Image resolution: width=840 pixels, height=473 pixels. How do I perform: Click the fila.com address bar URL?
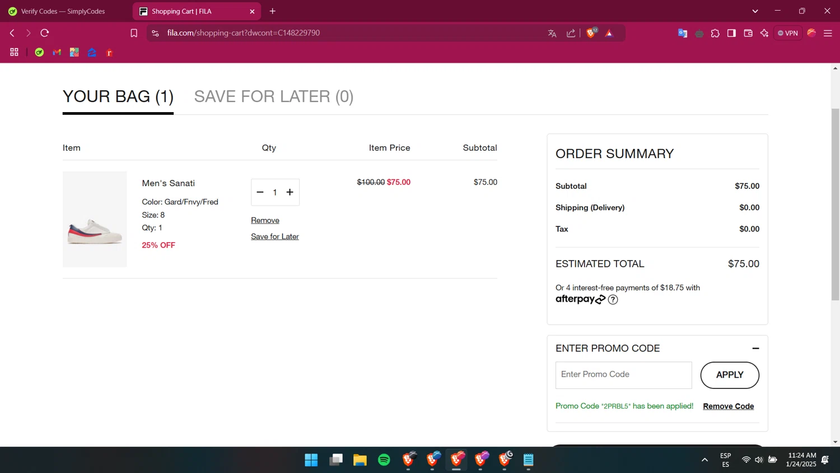pyautogui.click(x=244, y=33)
